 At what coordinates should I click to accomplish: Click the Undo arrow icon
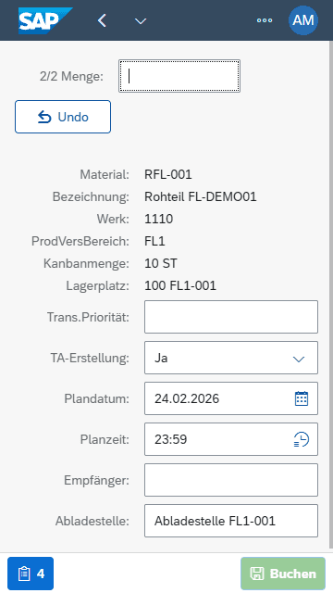tap(44, 118)
